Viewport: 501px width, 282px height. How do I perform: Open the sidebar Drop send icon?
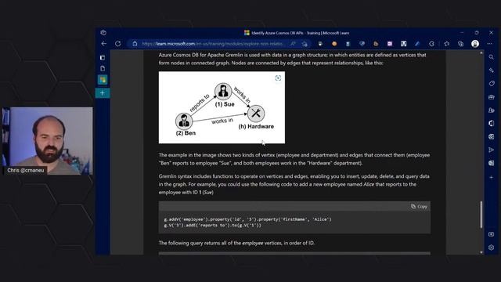point(492,150)
